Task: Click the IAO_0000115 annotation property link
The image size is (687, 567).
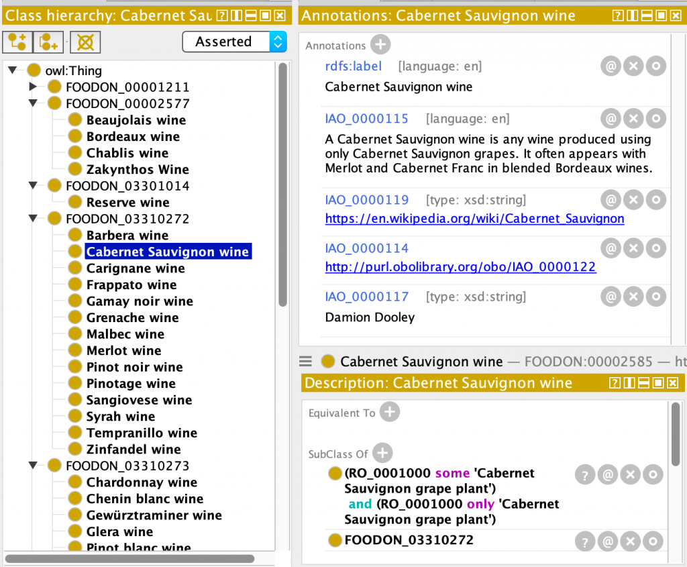Action: (x=366, y=118)
